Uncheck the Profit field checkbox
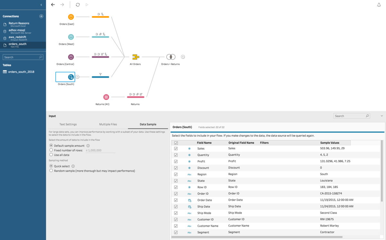The image size is (386, 240). point(176,162)
